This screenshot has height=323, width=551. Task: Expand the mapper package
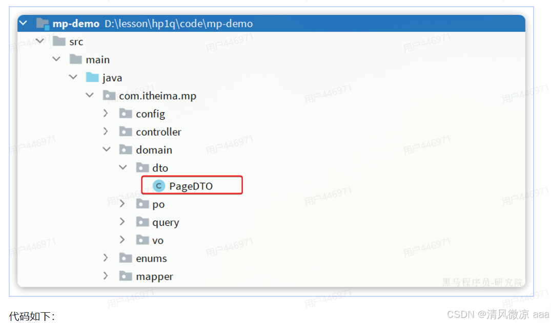106,275
